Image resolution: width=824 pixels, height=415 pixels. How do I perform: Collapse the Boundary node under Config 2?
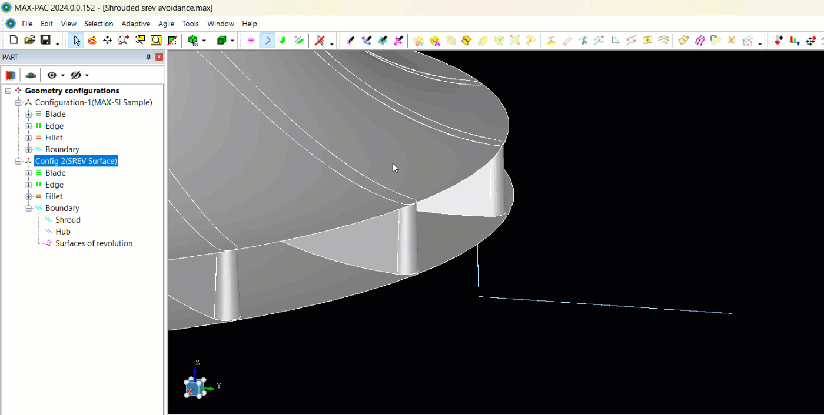tap(28, 208)
